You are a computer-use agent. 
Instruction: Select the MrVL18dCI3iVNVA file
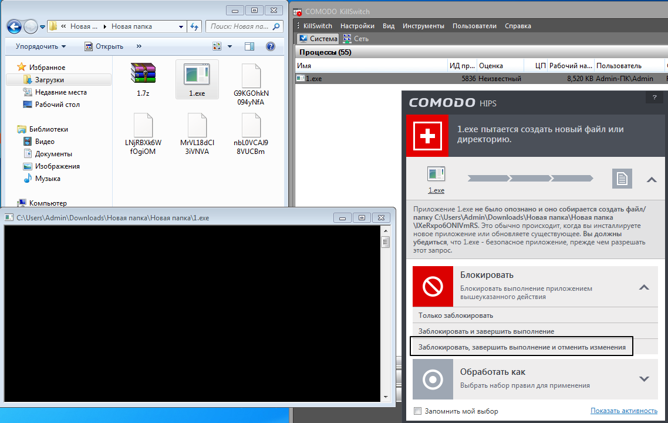click(x=197, y=134)
